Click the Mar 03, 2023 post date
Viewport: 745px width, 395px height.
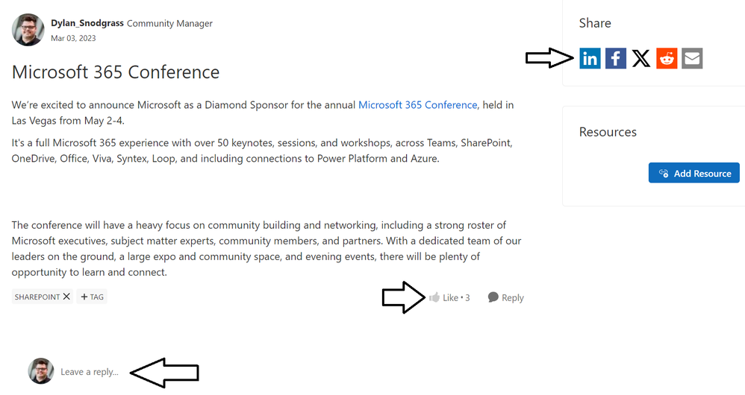pyautogui.click(x=73, y=38)
